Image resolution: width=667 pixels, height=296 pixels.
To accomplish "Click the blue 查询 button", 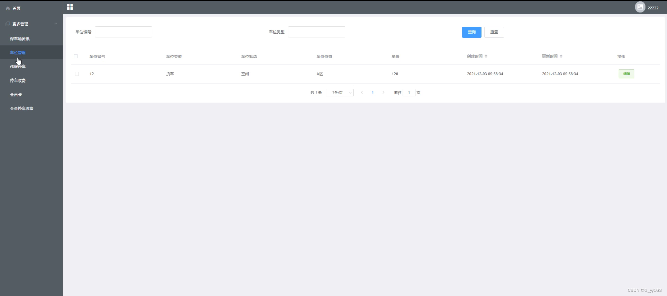I will pyautogui.click(x=471, y=32).
